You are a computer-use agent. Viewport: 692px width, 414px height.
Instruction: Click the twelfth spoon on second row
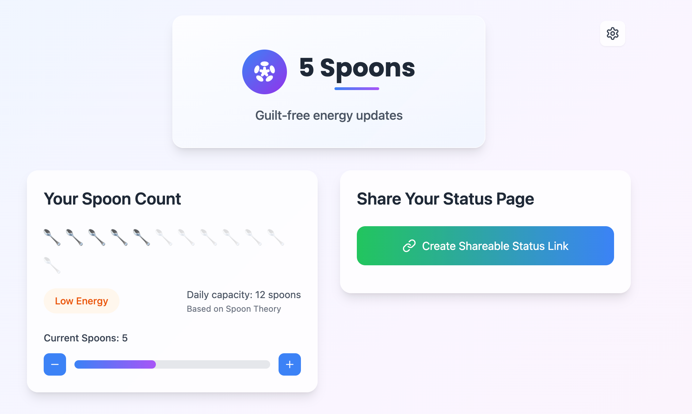[52, 265]
